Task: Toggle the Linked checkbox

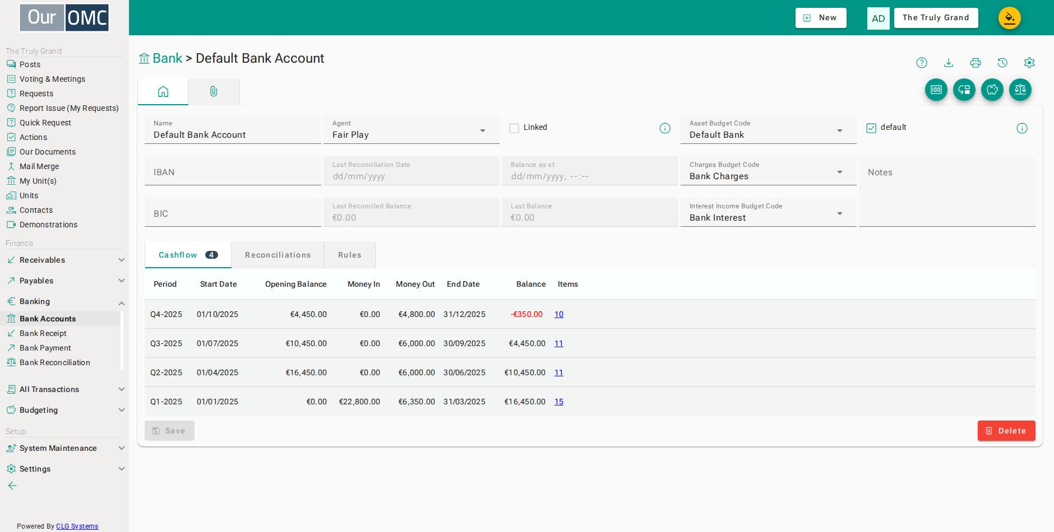Action: coord(514,128)
